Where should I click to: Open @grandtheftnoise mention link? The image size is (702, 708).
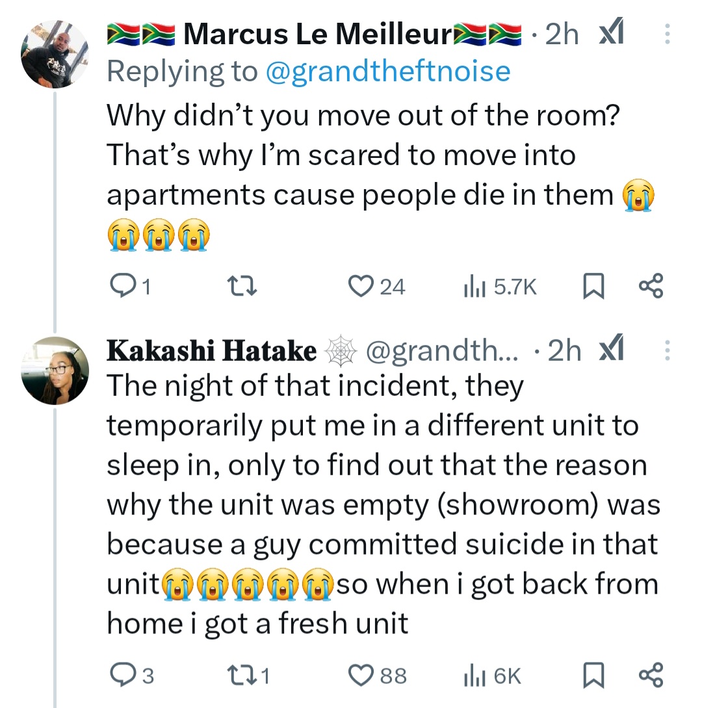pyautogui.click(x=388, y=72)
